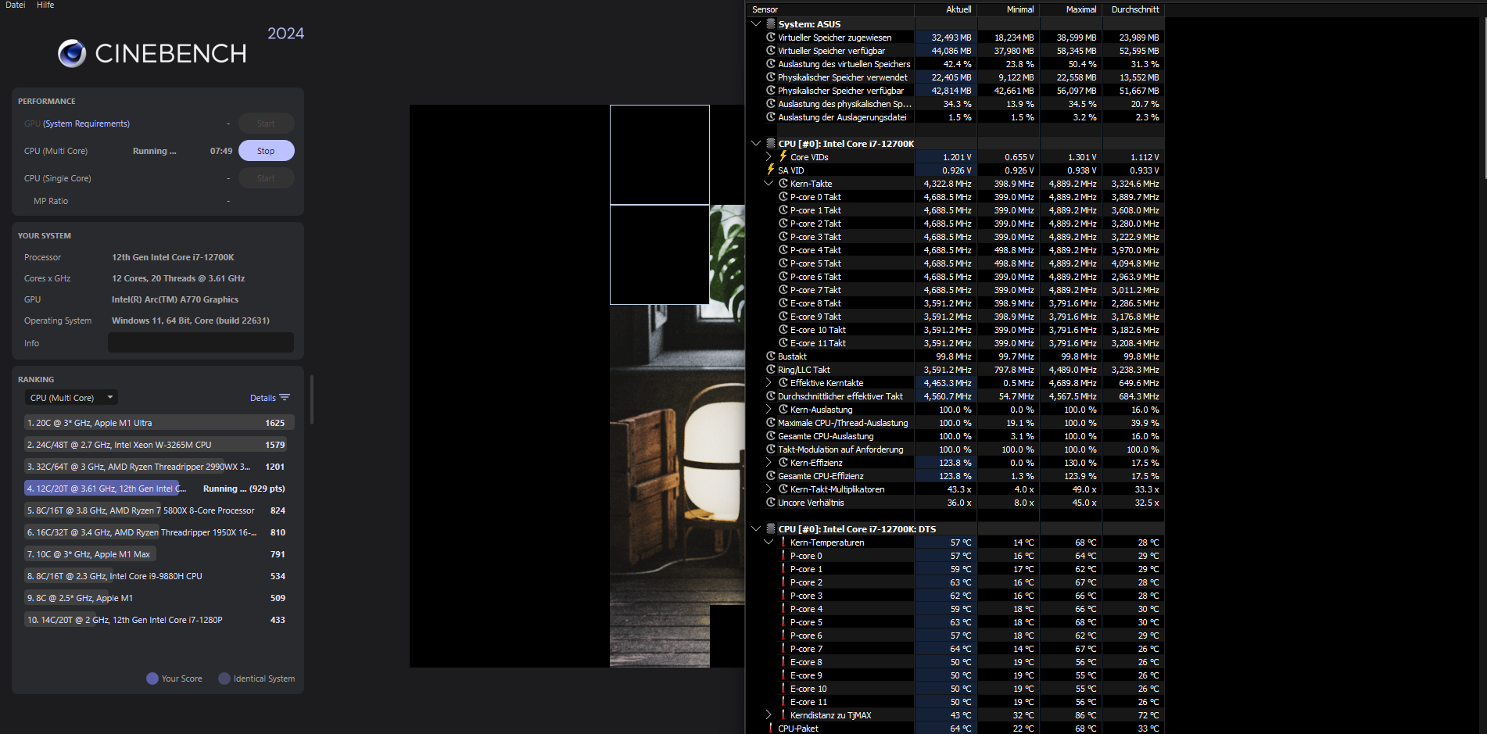
Task: Toggle ranking Details view
Action: pyautogui.click(x=270, y=398)
